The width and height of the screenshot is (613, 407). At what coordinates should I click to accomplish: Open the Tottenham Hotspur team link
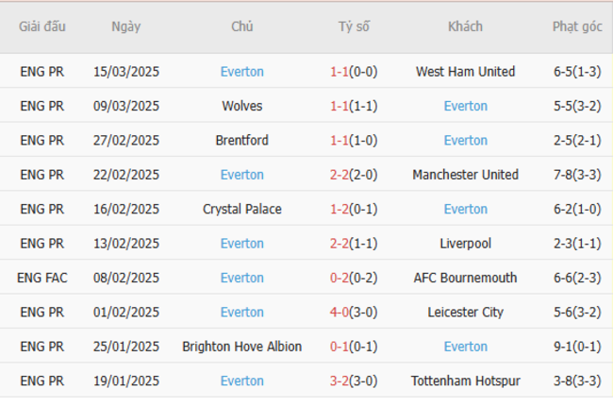click(465, 381)
